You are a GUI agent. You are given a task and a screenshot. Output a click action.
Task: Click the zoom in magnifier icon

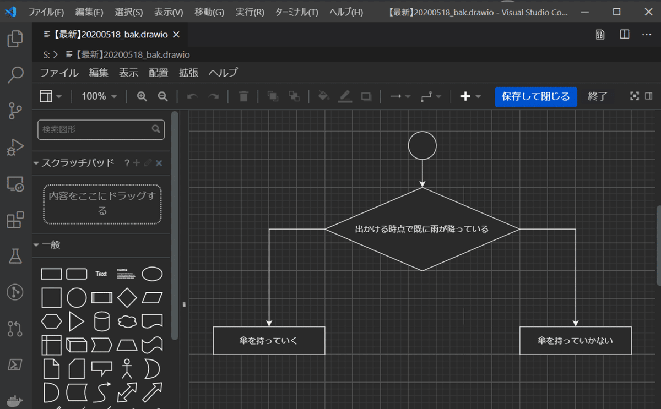(142, 96)
